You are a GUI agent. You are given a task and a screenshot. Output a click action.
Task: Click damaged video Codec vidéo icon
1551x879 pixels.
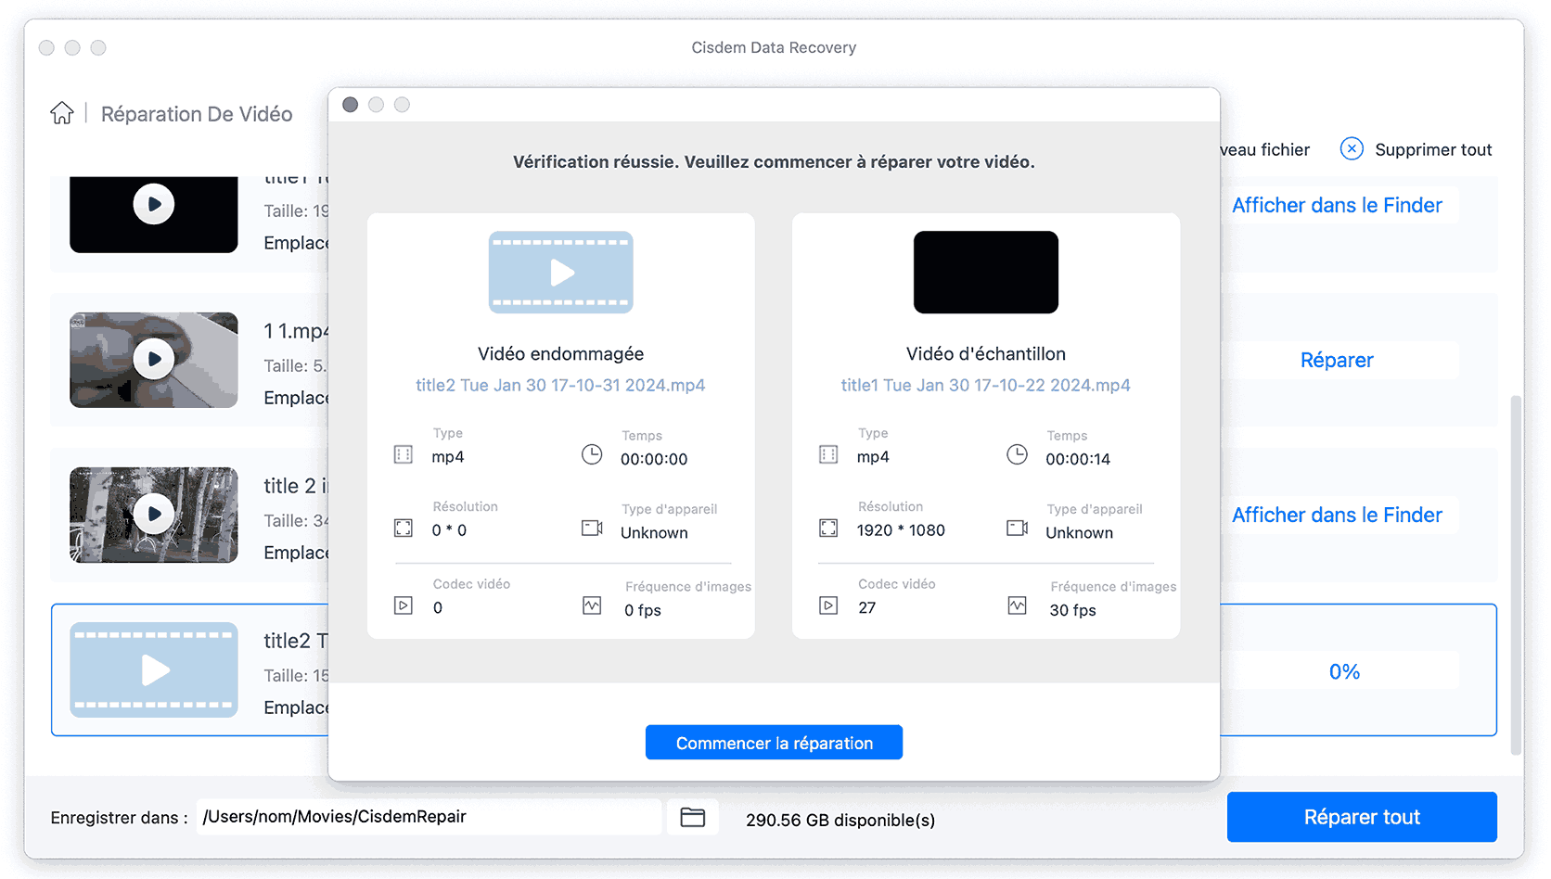(x=404, y=605)
